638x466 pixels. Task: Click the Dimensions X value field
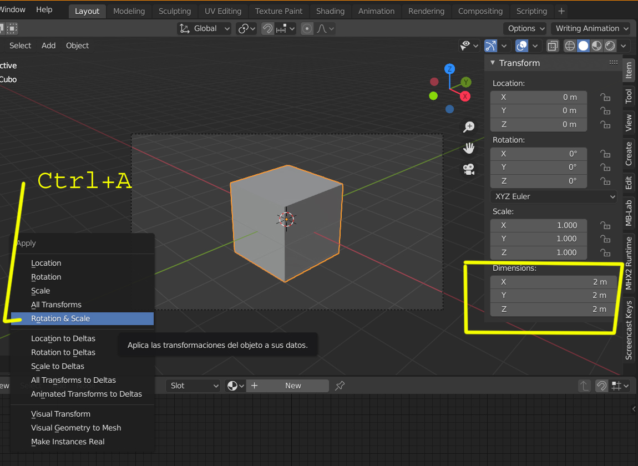(553, 282)
